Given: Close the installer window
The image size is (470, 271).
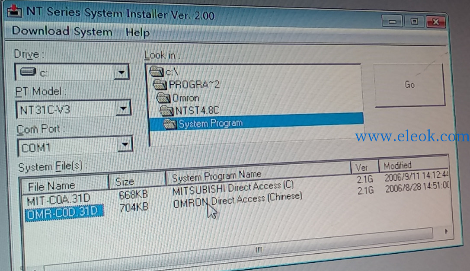Looking at the screenshot, I should point(435,22).
